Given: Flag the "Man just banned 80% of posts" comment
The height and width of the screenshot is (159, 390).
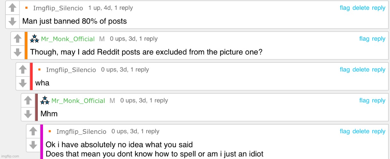Looking at the screenshot, I should tap(345, 8).
